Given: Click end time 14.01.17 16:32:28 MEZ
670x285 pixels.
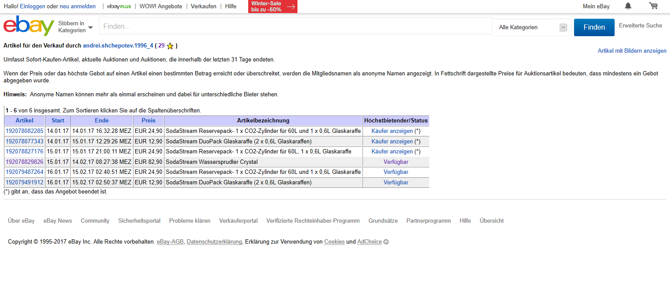Looking at the screenshot, I should click(x=102, y=131).
